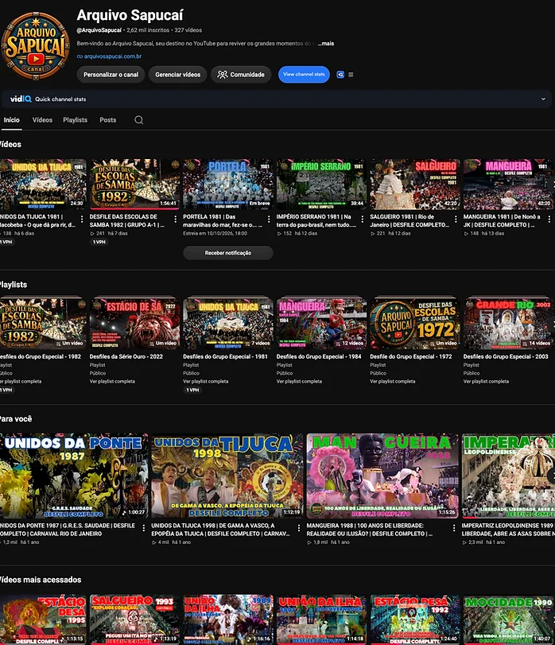Open the Comunidade button
The height and width of the screenshot is (645, 555).
[x=241, y=75]
